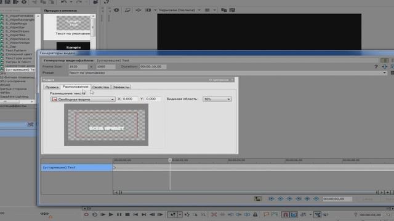Select the Selection Edit tool
The image size is (394, 221).
tap(195, 214)
